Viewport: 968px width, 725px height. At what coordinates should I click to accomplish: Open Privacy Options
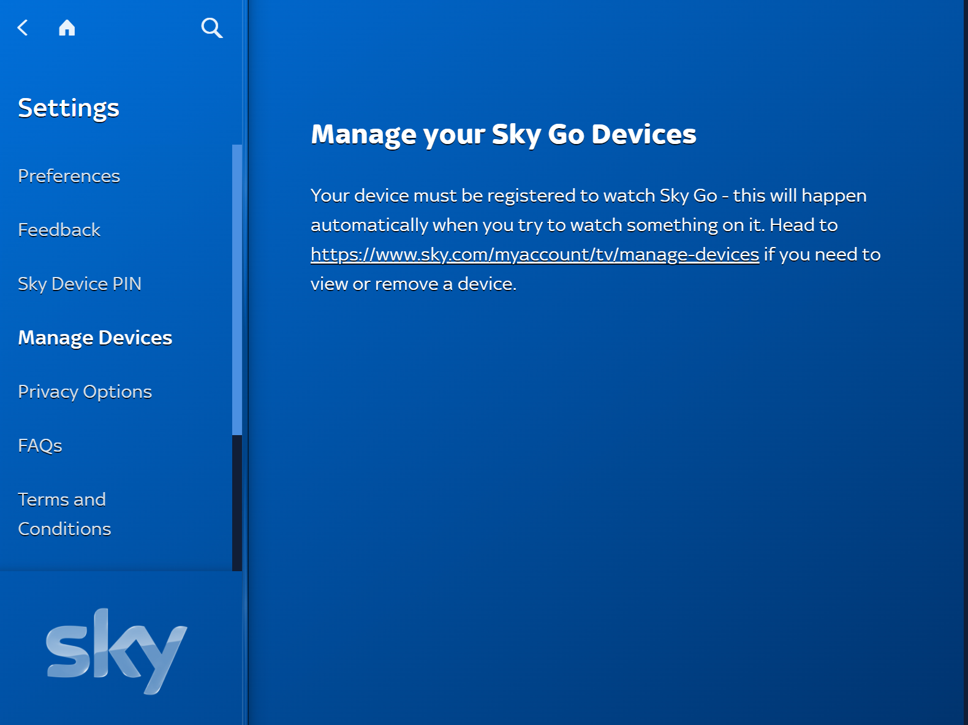pyautogui.click(x=85, y=392)
